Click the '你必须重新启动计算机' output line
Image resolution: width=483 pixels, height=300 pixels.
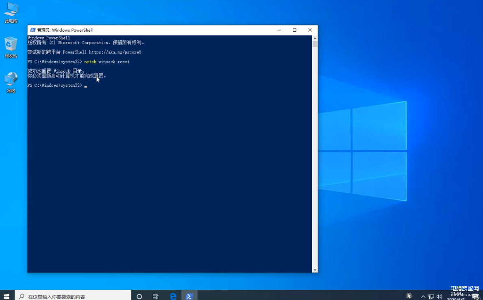point(67,76)
